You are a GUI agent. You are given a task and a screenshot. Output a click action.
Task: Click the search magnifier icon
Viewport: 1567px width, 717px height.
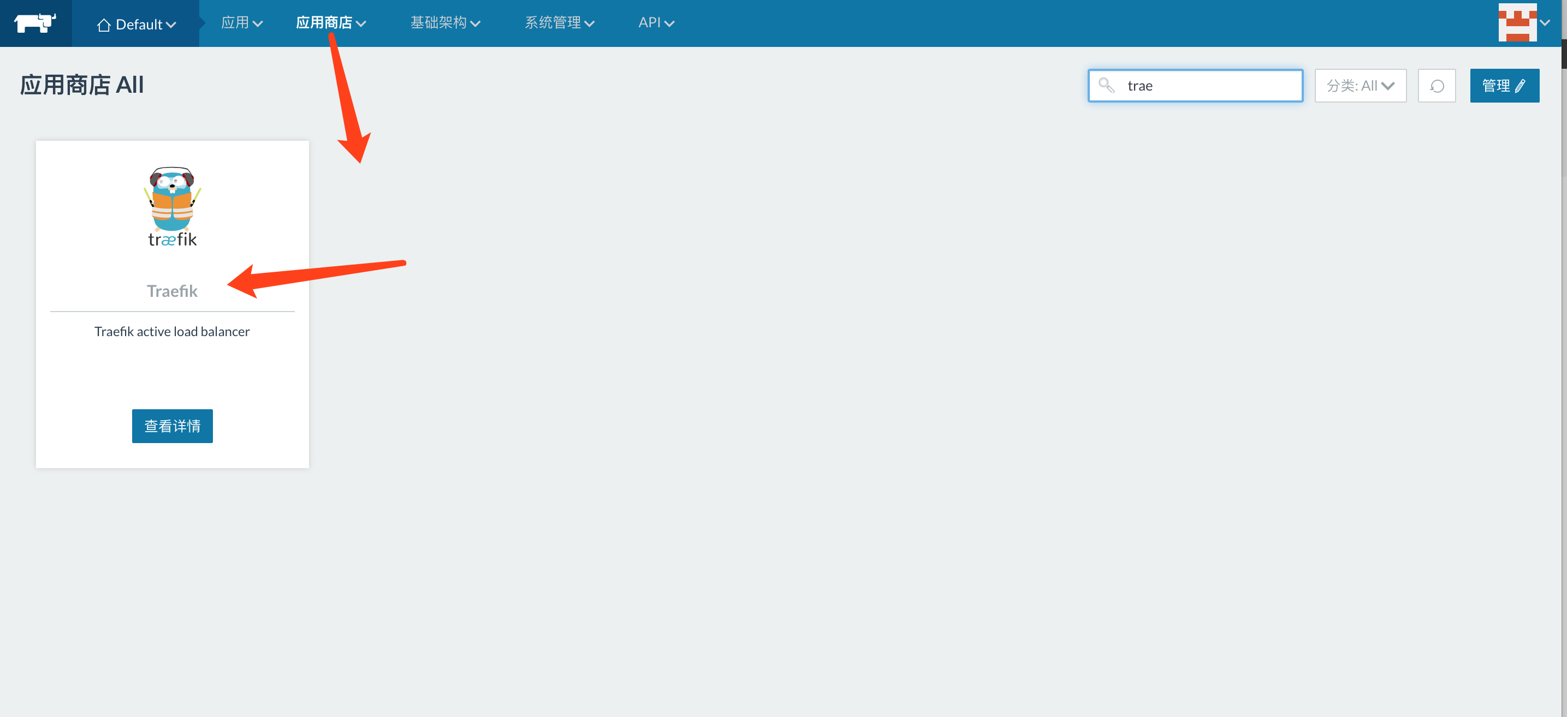[x=1106, y=86]
